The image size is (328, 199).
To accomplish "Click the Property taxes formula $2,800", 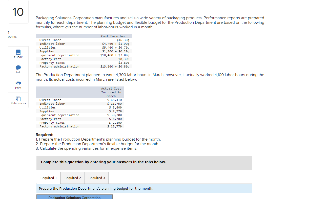I will 124,63.
